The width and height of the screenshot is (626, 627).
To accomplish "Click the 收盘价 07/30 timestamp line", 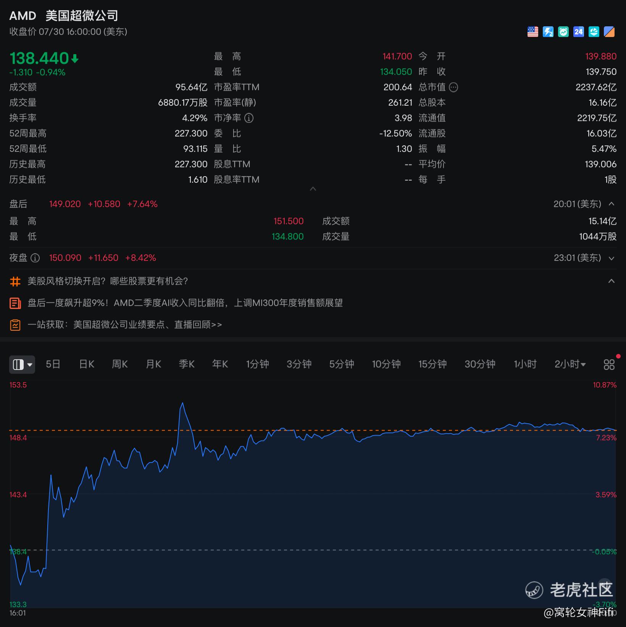I will tap(68, 32).
